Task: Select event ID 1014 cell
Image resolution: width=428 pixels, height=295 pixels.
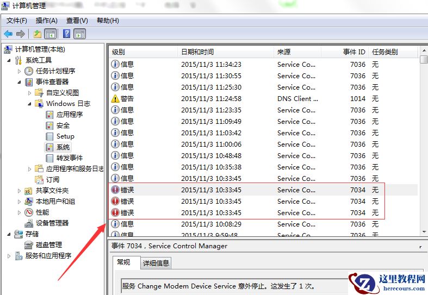Action: [x=358, y=99]
